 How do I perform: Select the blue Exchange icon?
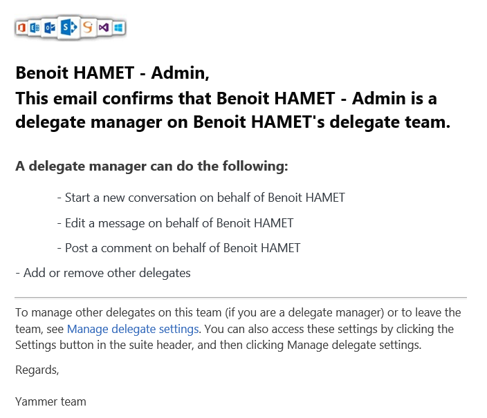tap(35, 28)
